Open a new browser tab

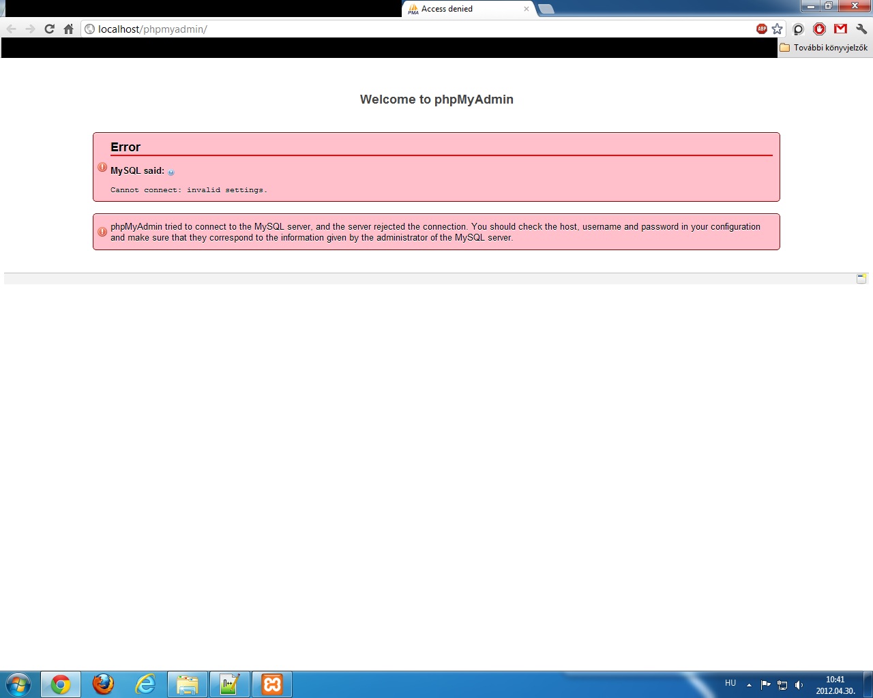tap(546, 9)
